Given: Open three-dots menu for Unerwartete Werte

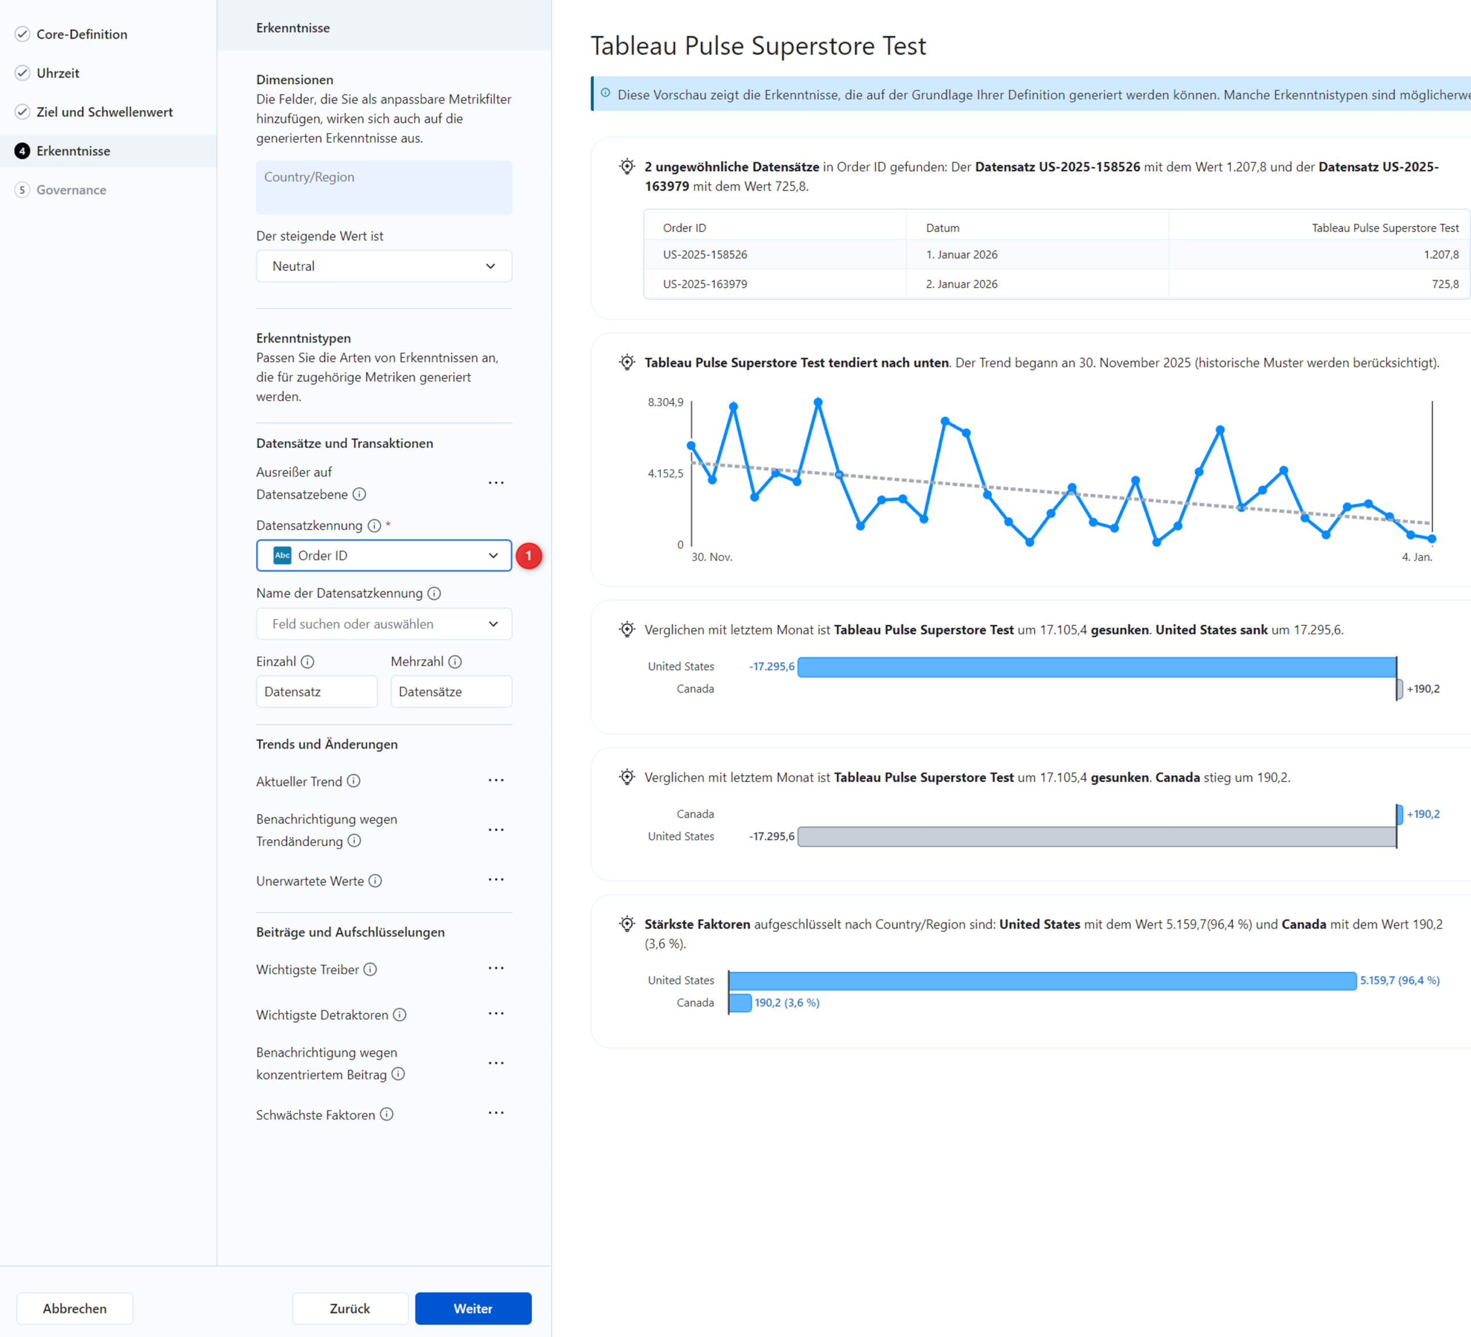Looking at the screenshot, I should pos(496,880).
